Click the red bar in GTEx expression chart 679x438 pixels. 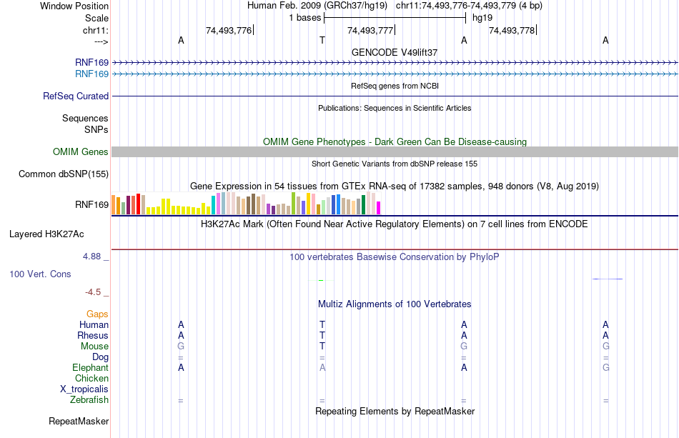click(x=138, y=204)
